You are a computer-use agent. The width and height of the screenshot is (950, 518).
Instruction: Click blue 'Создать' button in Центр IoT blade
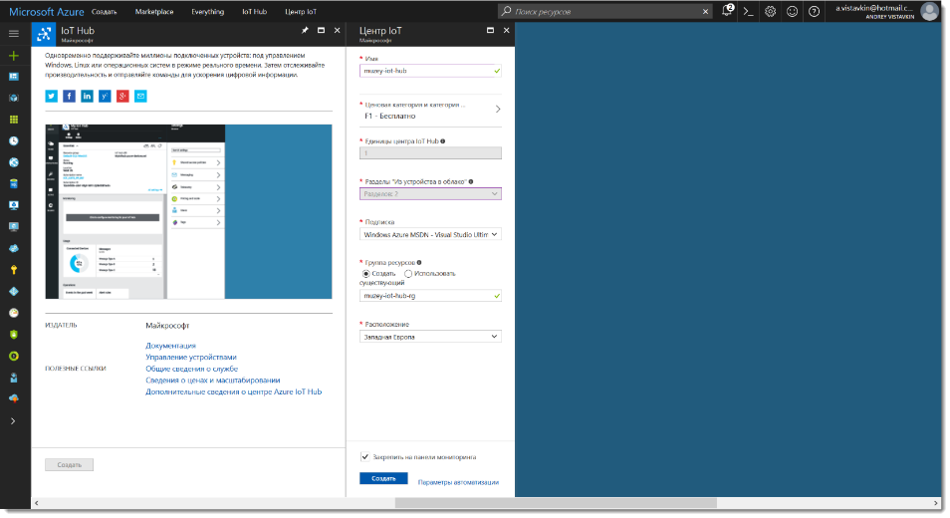tap(383, 478)
